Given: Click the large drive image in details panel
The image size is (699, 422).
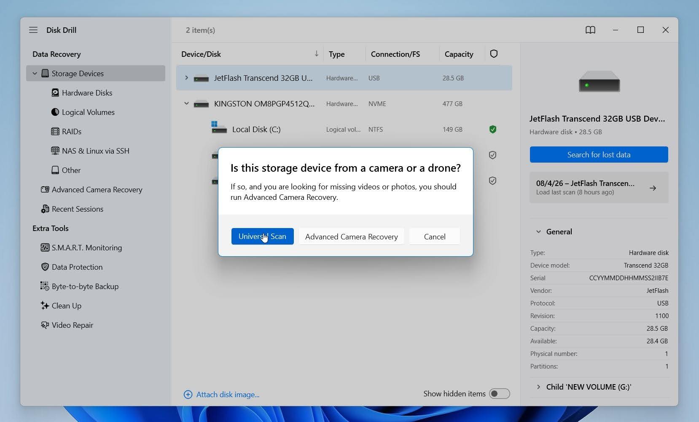Looking at the screenshot, I should coord(599,81).
